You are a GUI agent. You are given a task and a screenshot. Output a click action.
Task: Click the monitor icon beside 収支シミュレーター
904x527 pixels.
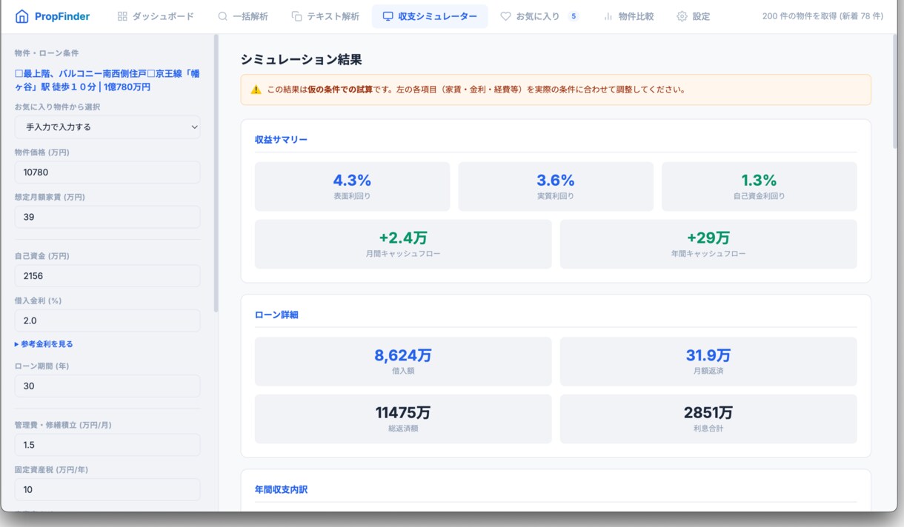tap(388, 16)
